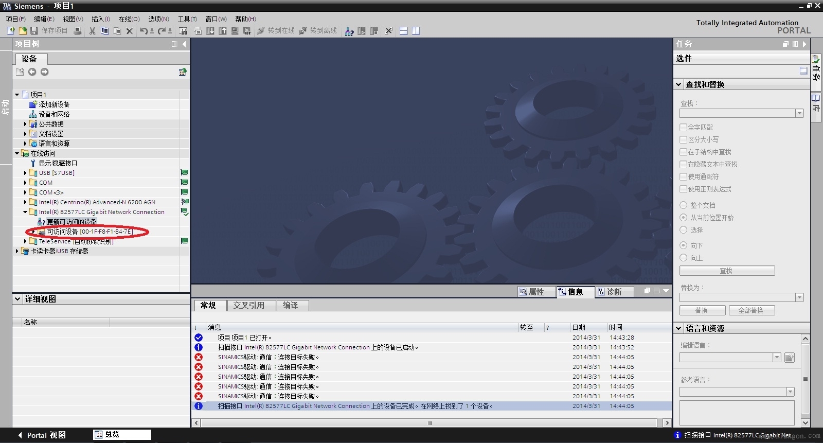Create a new project via toolbar icon
Screen dimensions: 823x443
tap(11, 31)
